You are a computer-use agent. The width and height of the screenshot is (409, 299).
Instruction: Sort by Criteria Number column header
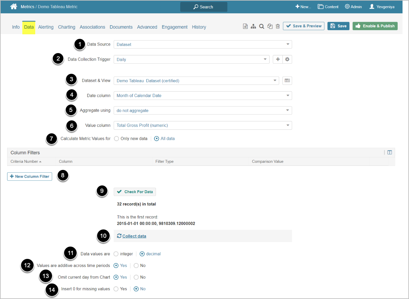tap(26, 161)
